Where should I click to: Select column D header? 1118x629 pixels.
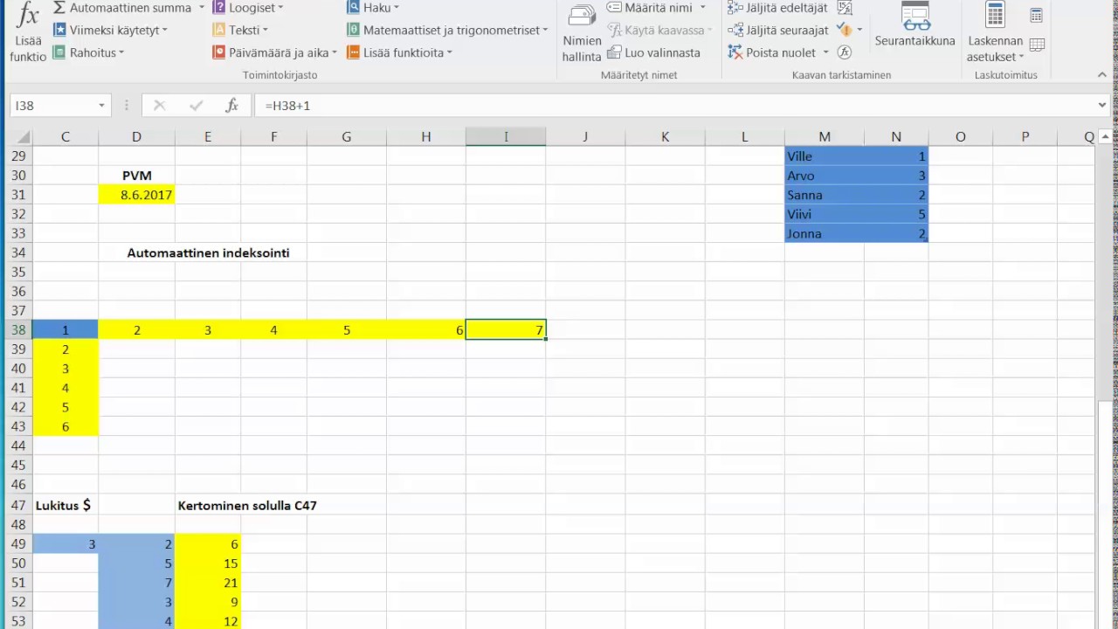pos(136,137)
